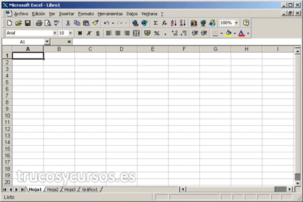Go to first sheet tab arrow
Screen dimensions: 303x202
pyautogui.click(x=5, y=190)
